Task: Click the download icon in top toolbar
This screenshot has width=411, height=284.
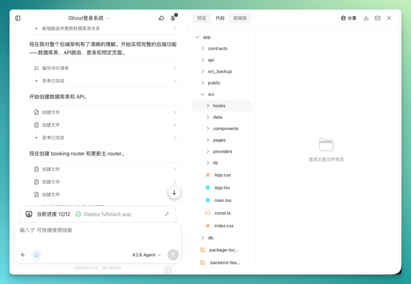Action: point(366,18)
